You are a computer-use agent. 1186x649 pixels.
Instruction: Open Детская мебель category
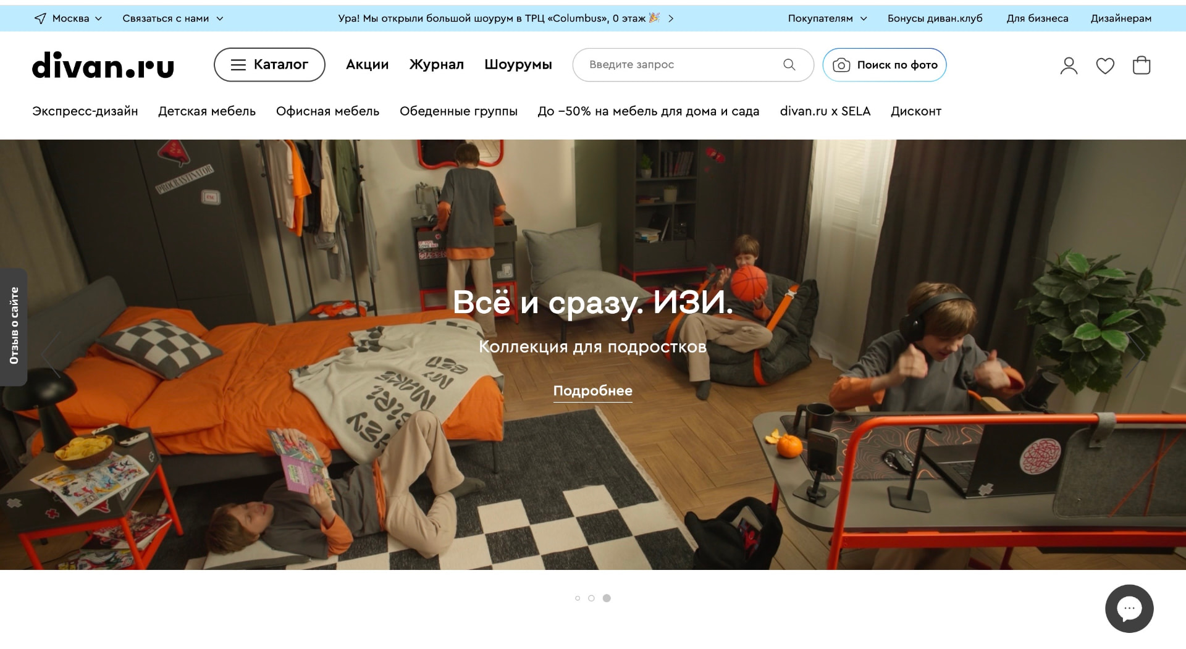[x=207, y=112]
